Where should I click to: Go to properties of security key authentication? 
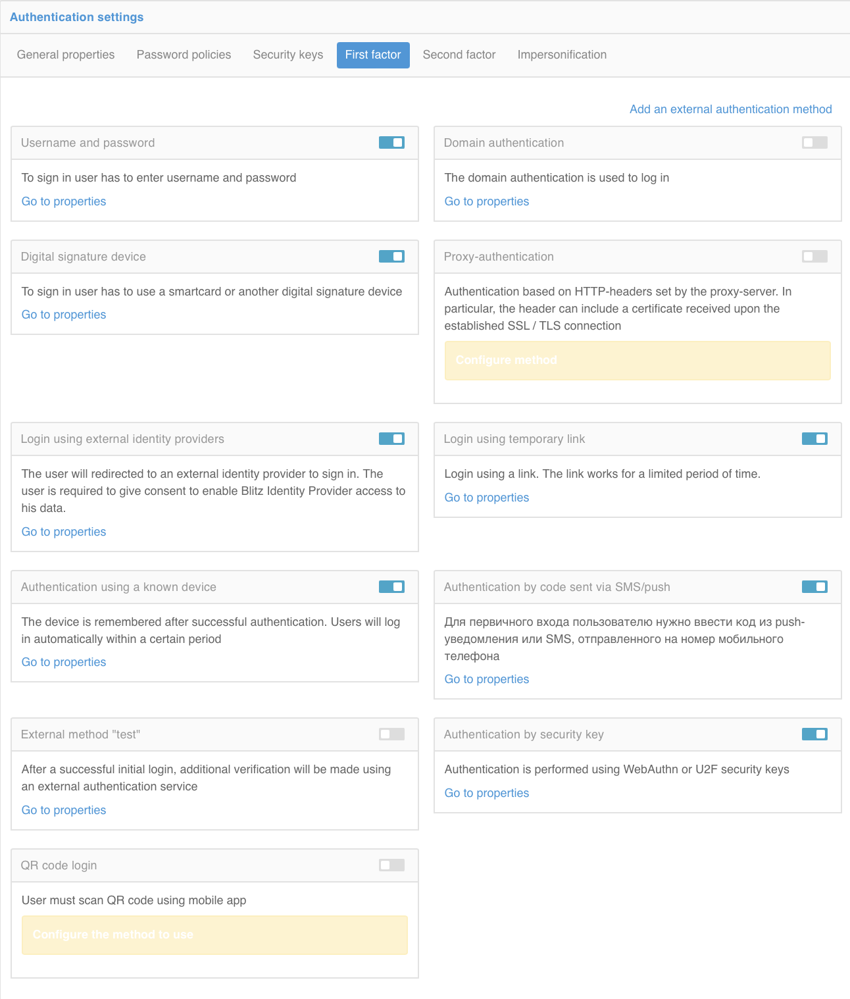tap(487, 793)
